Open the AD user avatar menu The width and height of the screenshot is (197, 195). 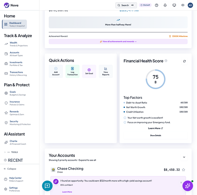tap(190, 5)
